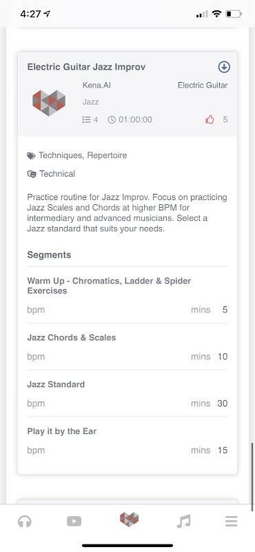This screenshot has width=255, height=552.
Task: Select the Warm Up Chromatics segment
Action: tap(127, 295)
